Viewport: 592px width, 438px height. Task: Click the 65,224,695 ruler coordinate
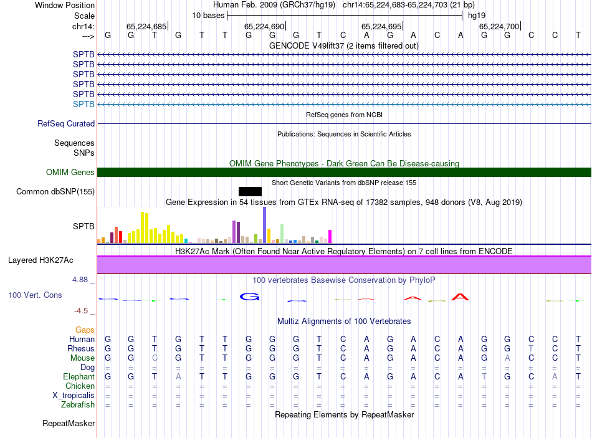(381, 26)
